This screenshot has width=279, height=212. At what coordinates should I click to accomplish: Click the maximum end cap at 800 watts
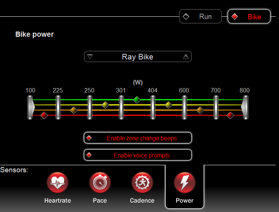[245, 107]
